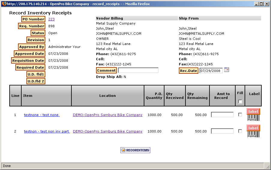Click the red label button for line 1
271x170 pixels.
click(x=253, y=112)
